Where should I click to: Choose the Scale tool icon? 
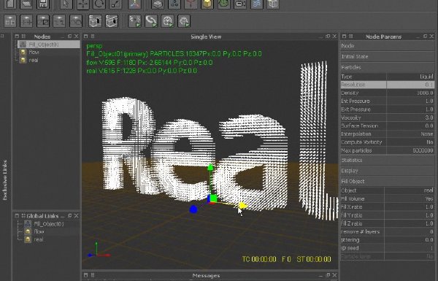[x=115, y=4]
